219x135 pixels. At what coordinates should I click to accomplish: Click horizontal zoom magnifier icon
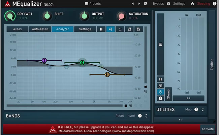(x=131, y=106)
